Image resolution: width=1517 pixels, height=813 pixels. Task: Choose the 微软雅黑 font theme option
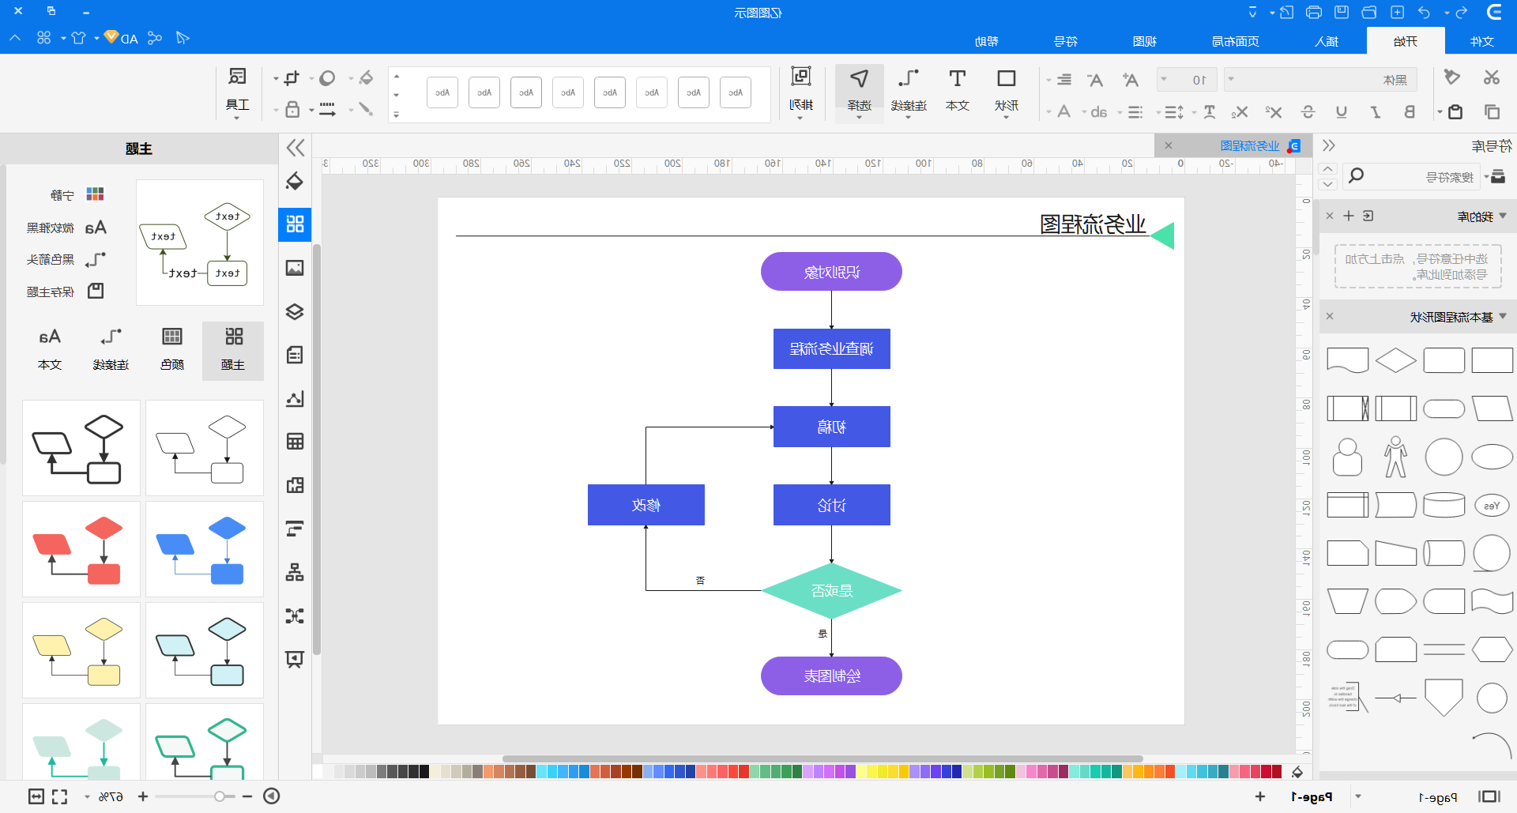coord(66,228)
